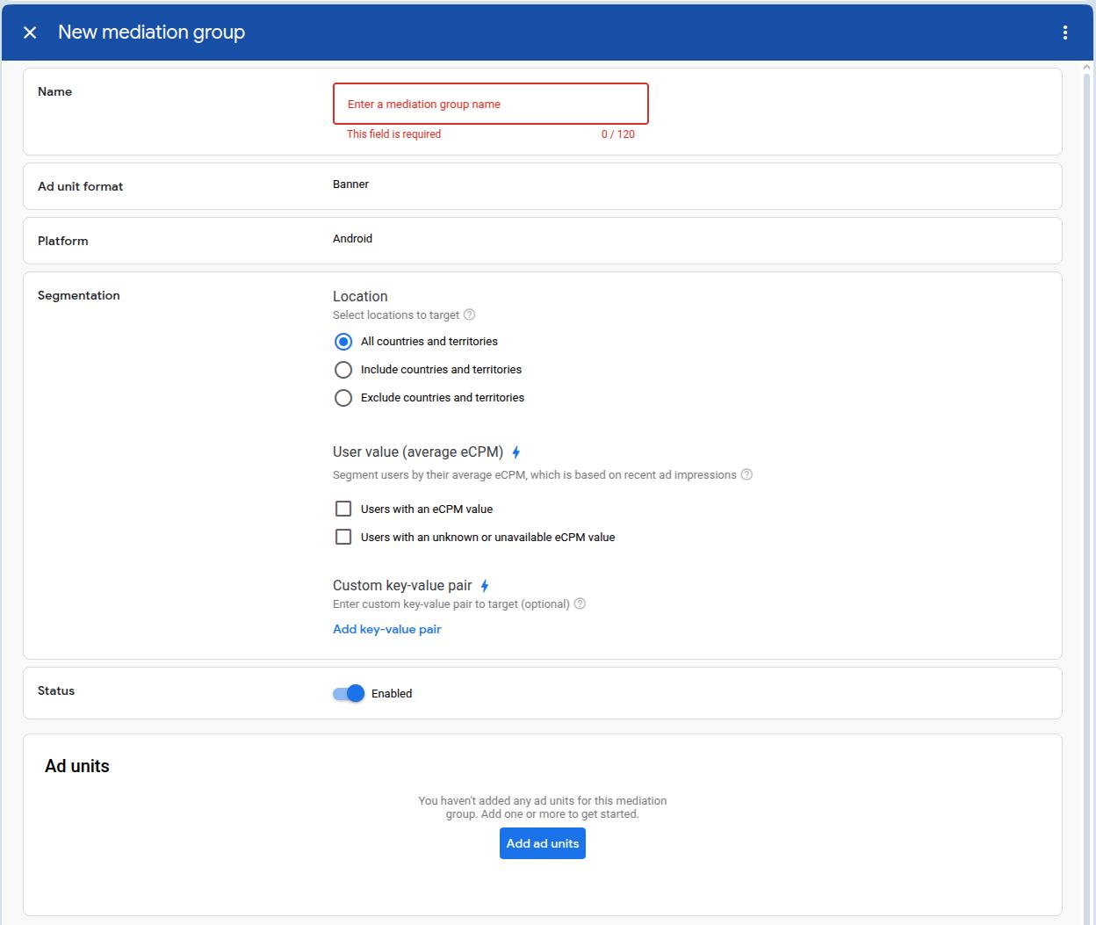
Task: Open the three-dot more options menu
Action: 1064,33
